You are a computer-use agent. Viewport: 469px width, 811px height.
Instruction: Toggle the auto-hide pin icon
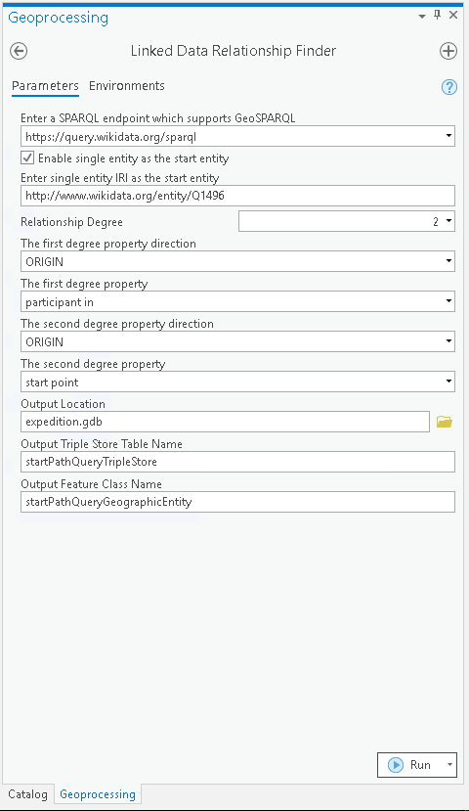[x=438, y=15]
